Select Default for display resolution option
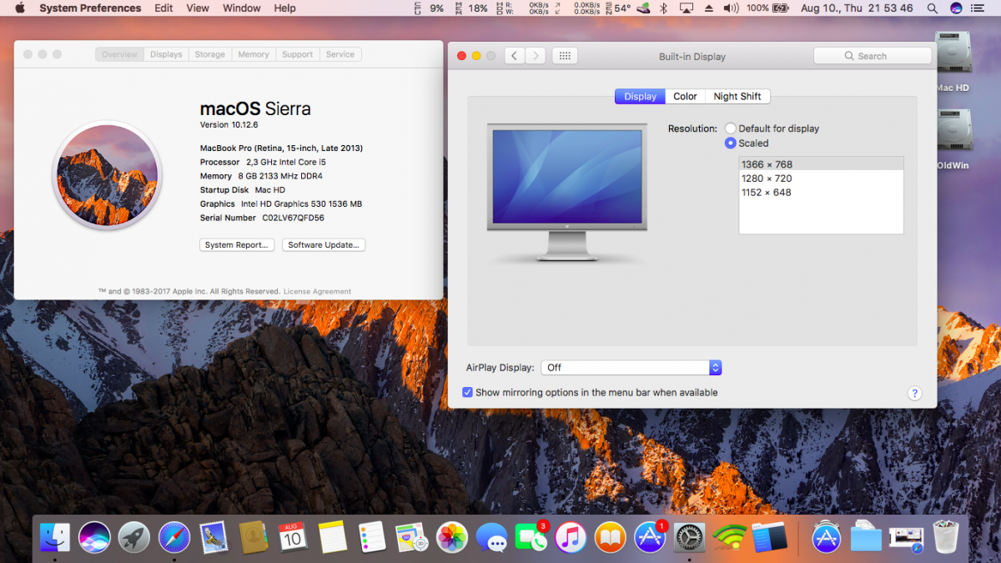This screenshot has height=563, width=1001. 731,128
